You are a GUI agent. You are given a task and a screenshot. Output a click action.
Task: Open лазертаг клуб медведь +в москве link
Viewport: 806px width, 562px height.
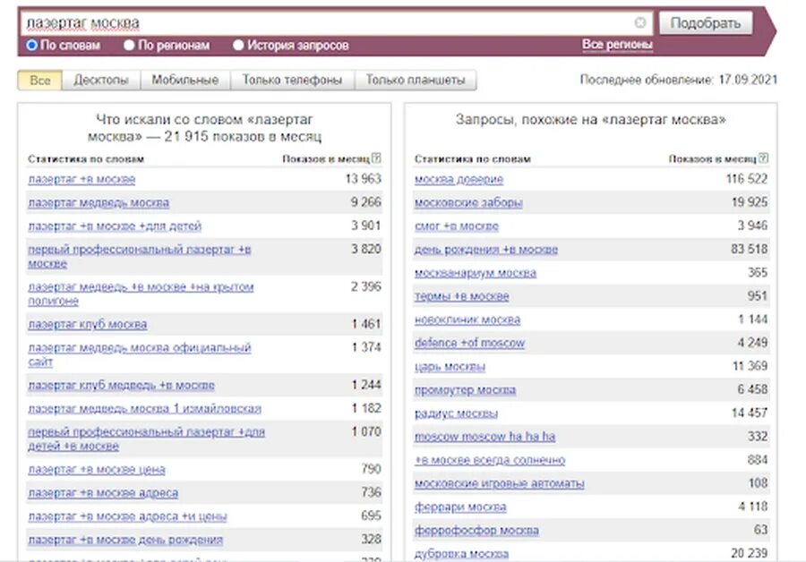tap(121, 386)
